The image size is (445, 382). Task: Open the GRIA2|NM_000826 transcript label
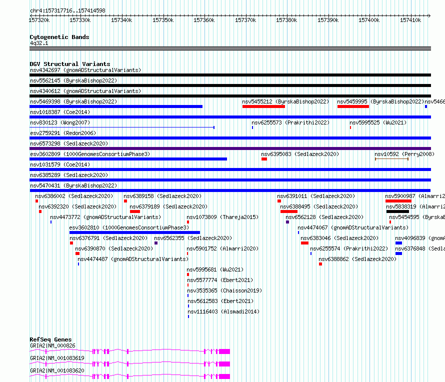(x=52, y=345)
